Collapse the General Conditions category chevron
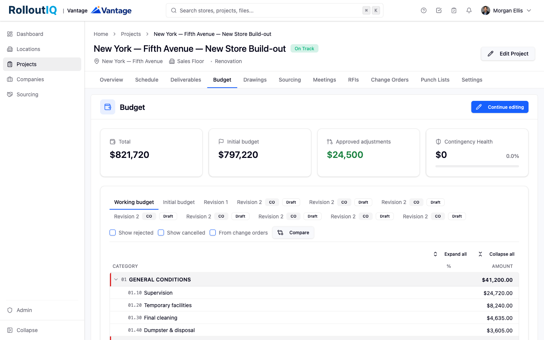544x340 pixels. click(x=116, y=280)
